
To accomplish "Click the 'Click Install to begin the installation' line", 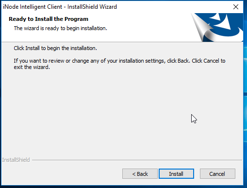I will (x=55, y=48).
